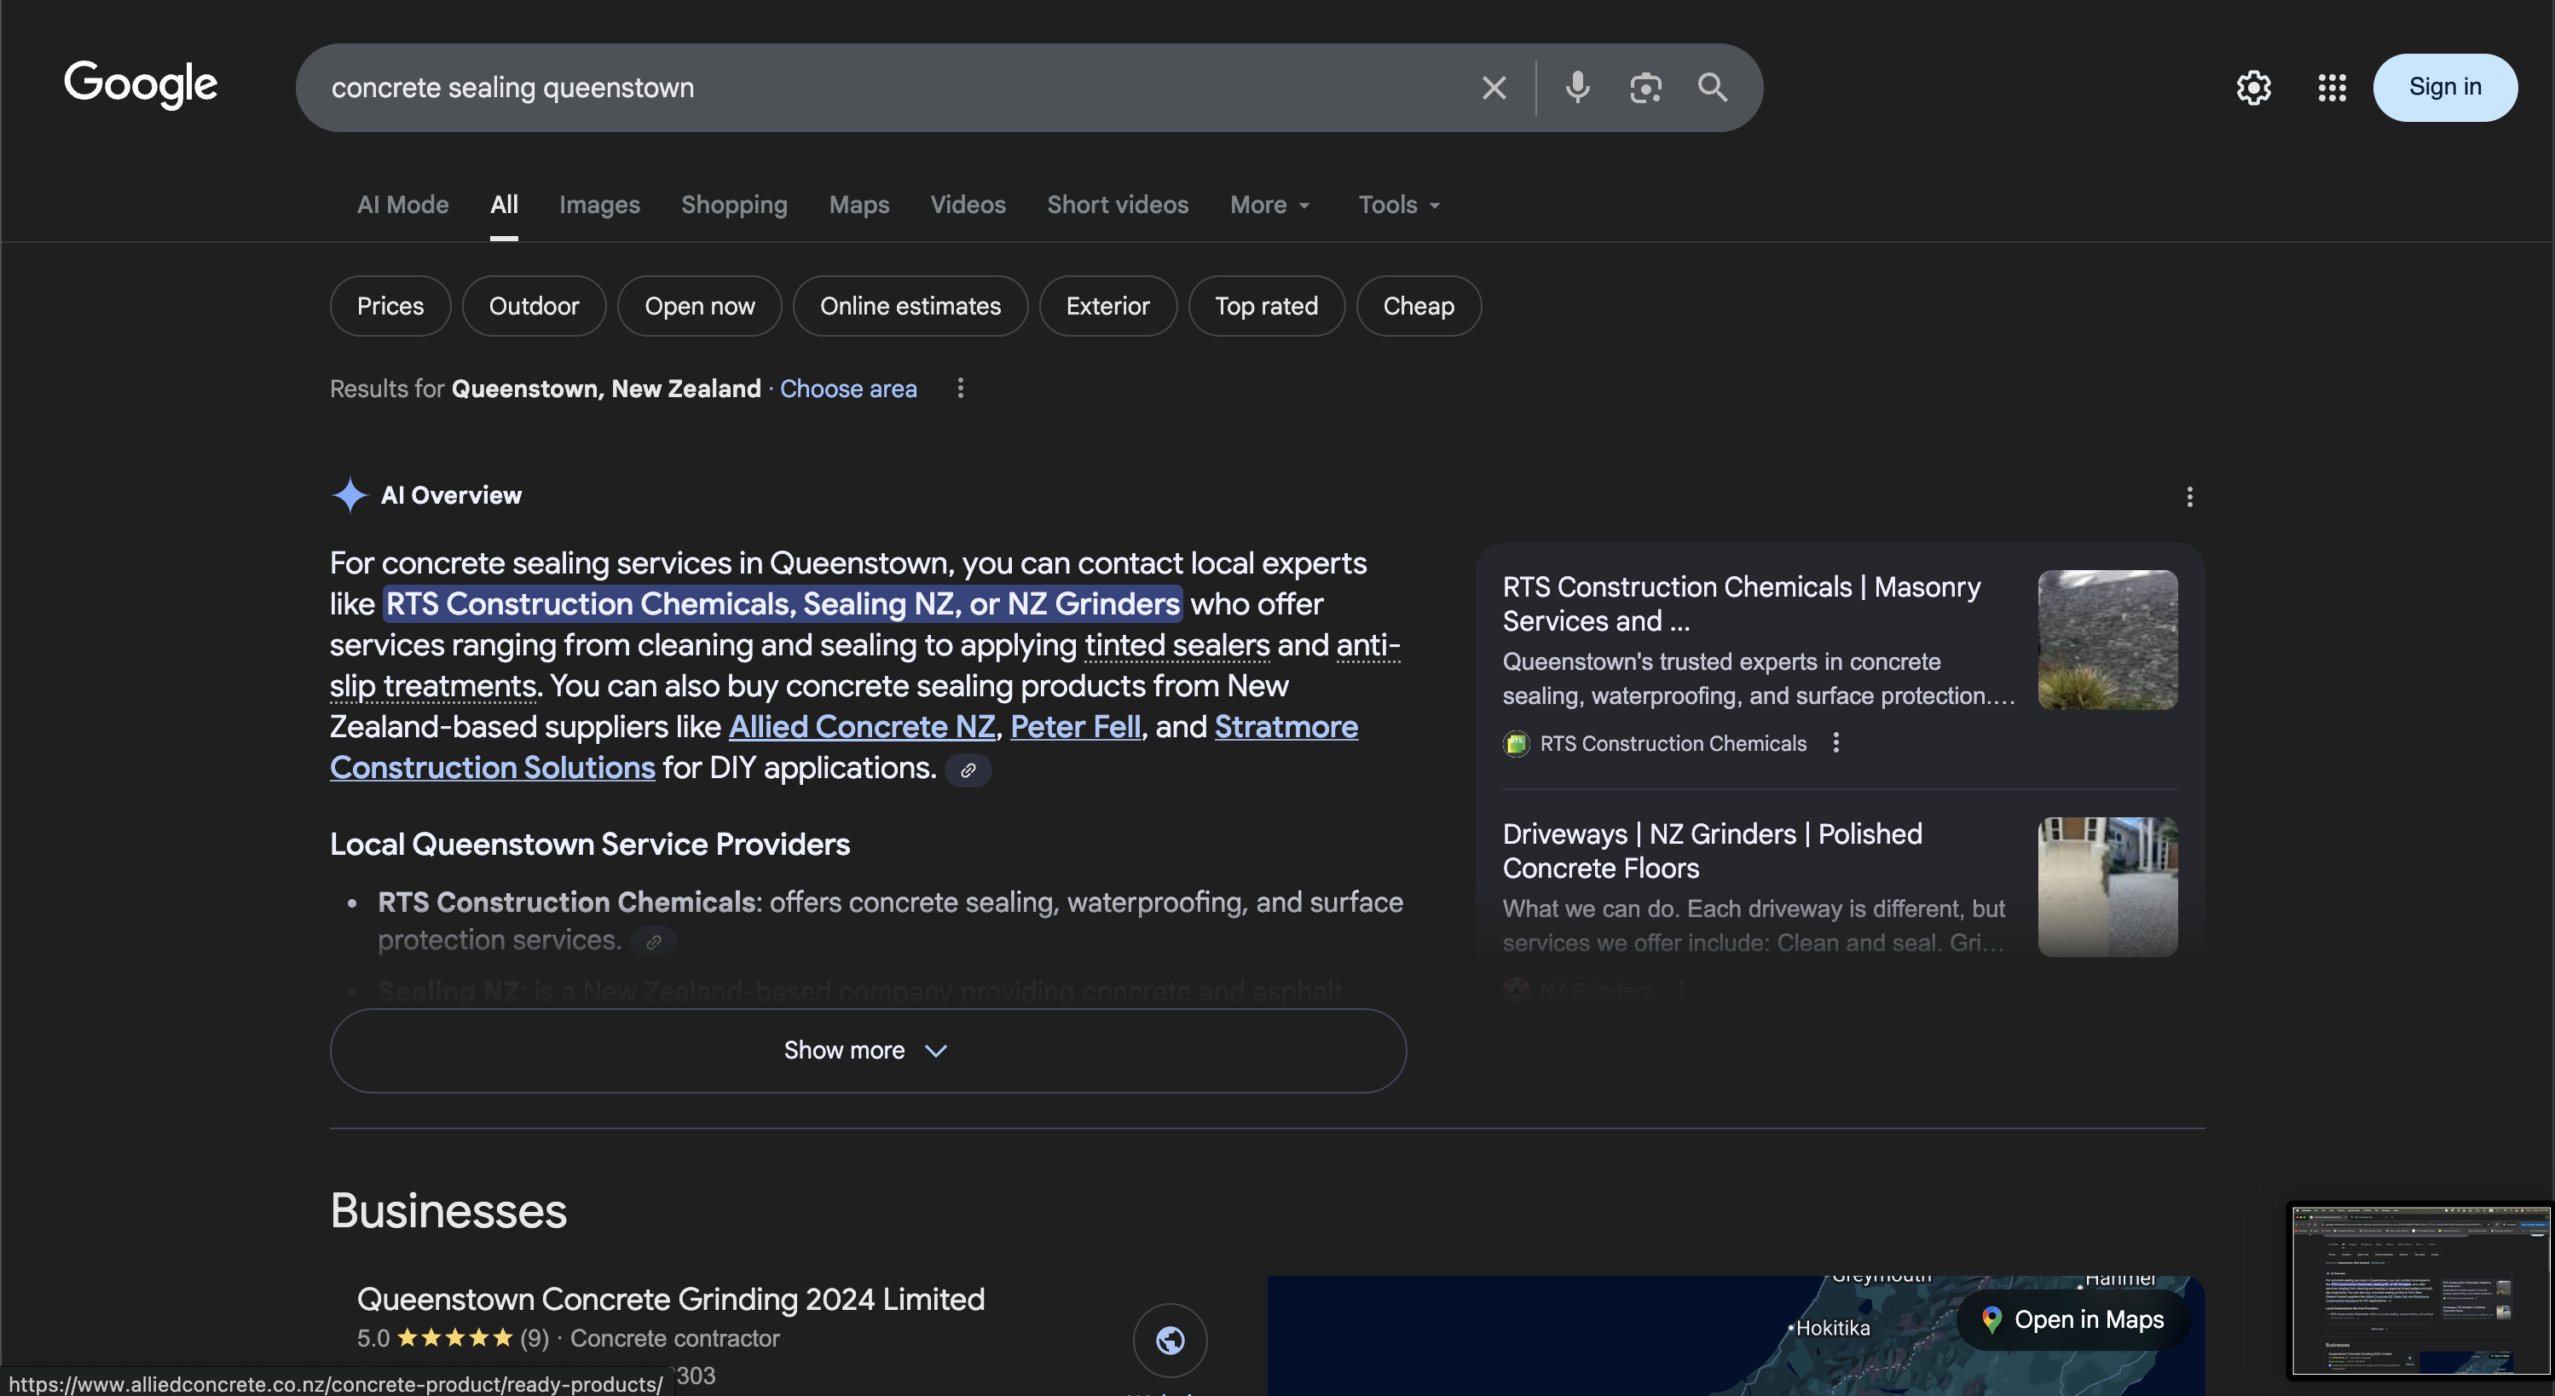Viewport: 2555px width, 1396px height.
Task: Open the Tools dropdown
Action: [x=1398, y=205]
